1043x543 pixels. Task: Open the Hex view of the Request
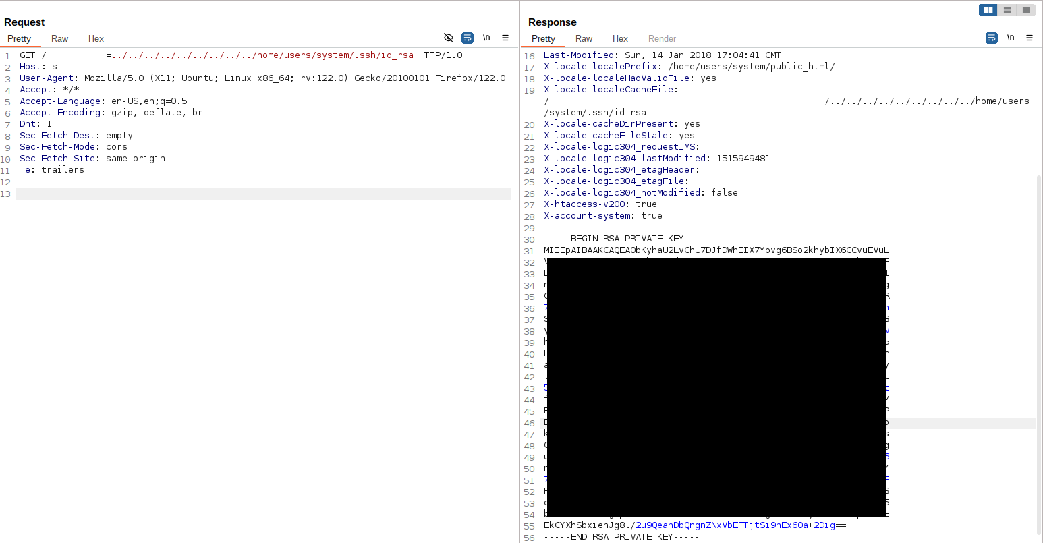point(96,38)
